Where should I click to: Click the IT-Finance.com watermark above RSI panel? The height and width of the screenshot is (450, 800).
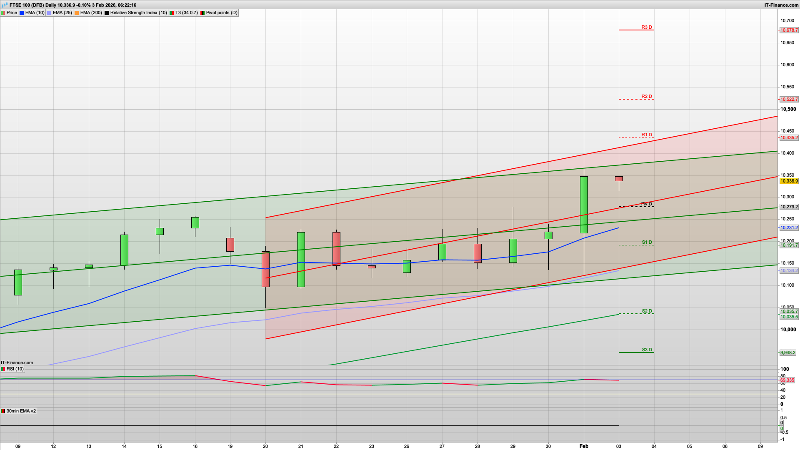[16, 362]
